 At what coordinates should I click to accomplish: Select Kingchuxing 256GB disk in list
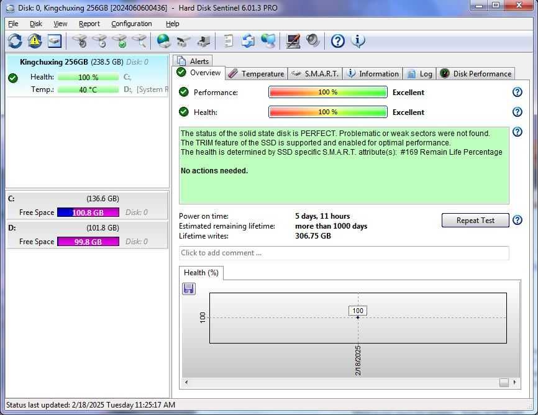(88, 76)
